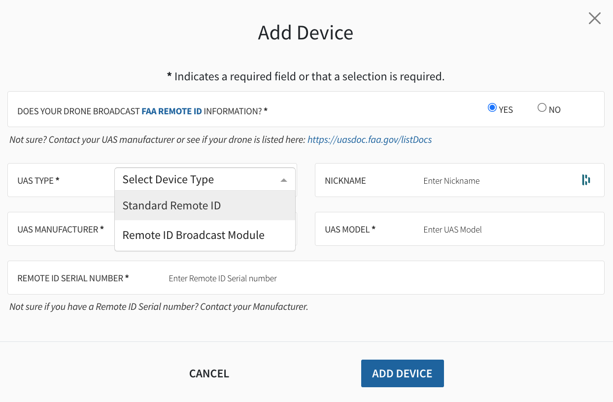
Task: Click the dropdown collapse arrow on Select Device Type
Action: click(x=284, y=180)
